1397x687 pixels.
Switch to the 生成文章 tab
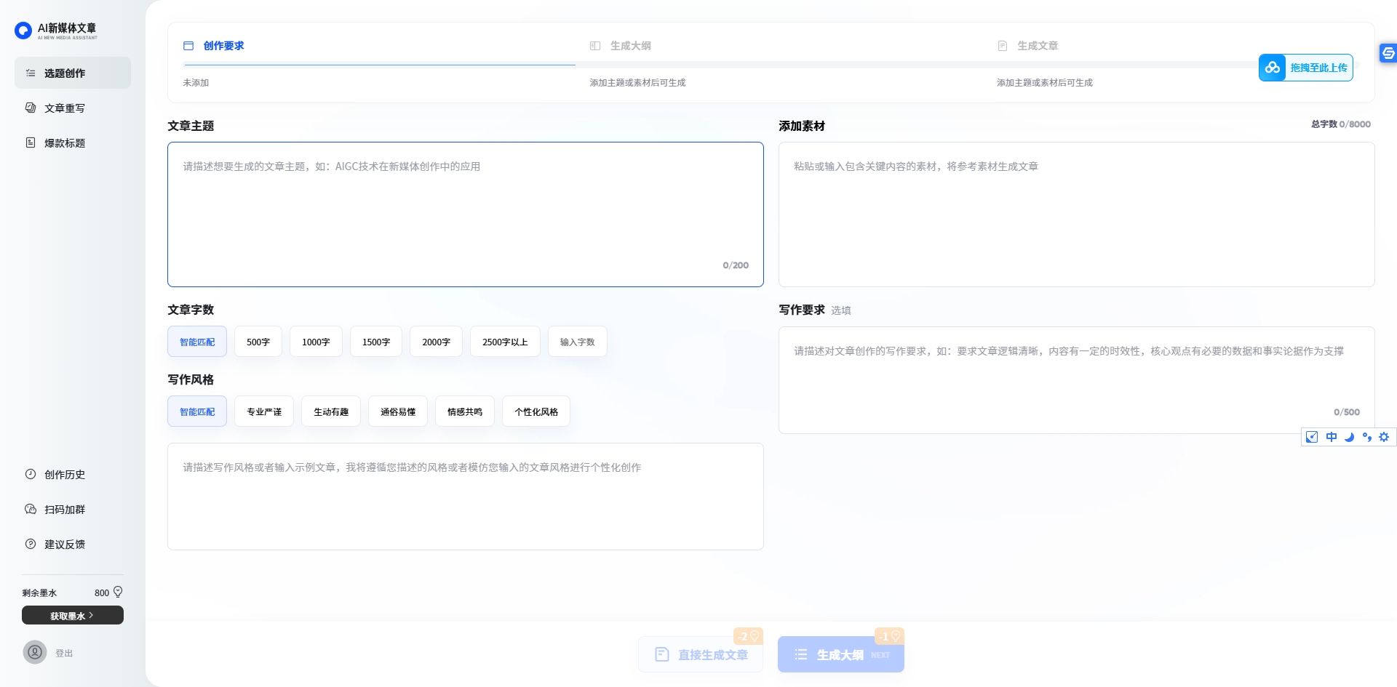click(1038, 45)
